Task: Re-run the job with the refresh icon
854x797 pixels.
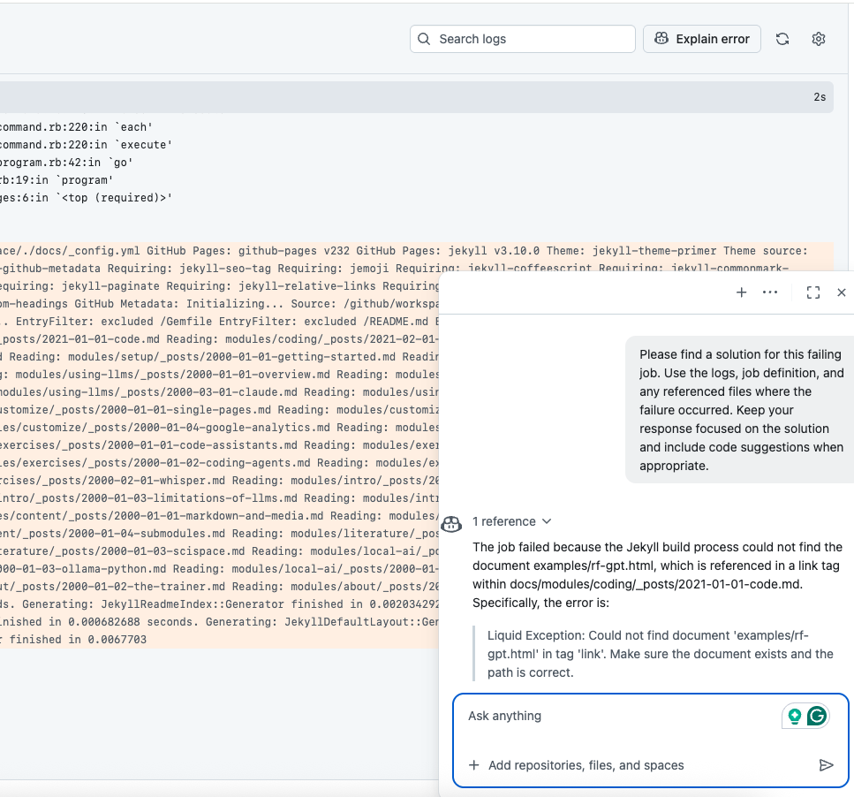Action: (x=782, y=39)
